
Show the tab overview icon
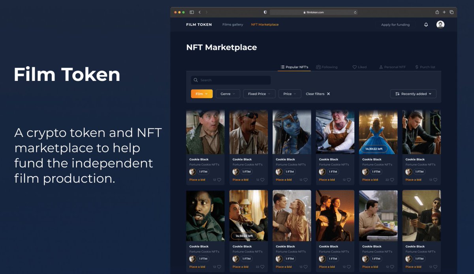(451, 12)
